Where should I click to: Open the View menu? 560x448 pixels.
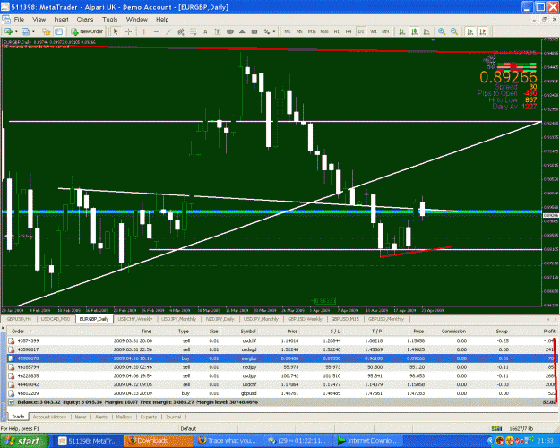(x=39, y=20)
